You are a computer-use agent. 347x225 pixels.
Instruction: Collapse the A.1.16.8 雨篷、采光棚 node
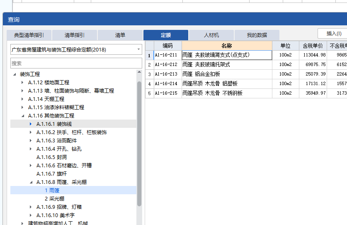tap(31, 182)
